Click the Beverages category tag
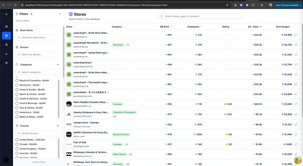The height and width of the screenshot is (166, 303). click(x=118, y=45)
